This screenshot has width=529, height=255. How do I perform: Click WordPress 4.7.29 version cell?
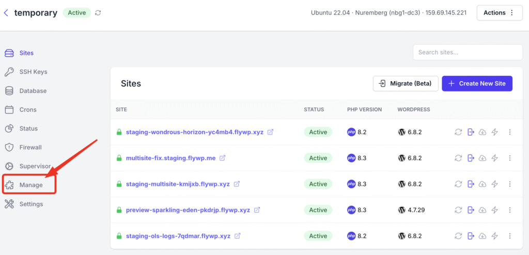click(x=411, y=210)
